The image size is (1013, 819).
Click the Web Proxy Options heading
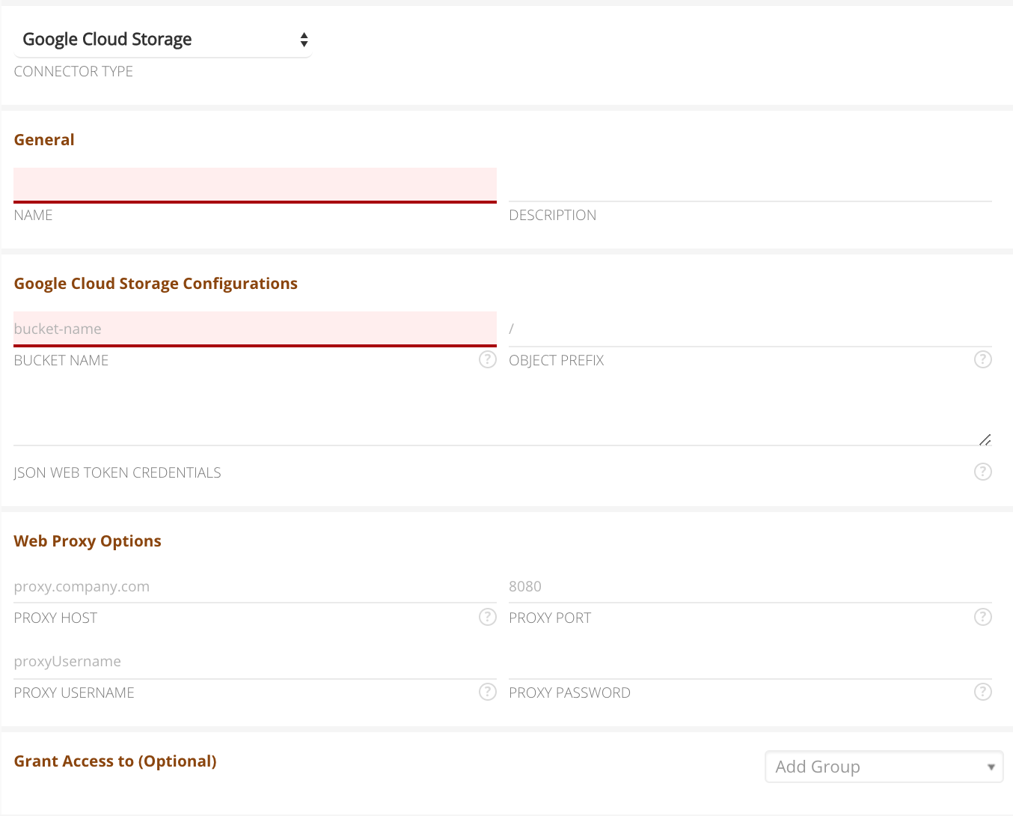88,541
